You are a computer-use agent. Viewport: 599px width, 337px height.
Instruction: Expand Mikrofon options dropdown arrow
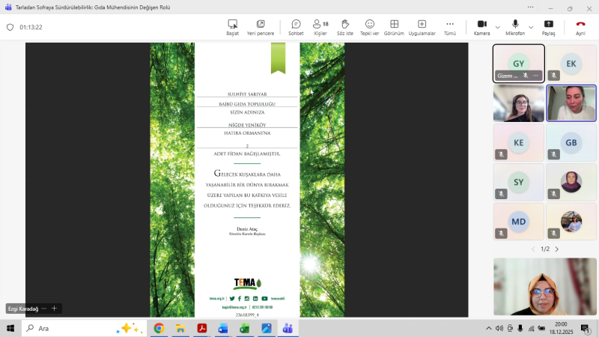(532, 27)
